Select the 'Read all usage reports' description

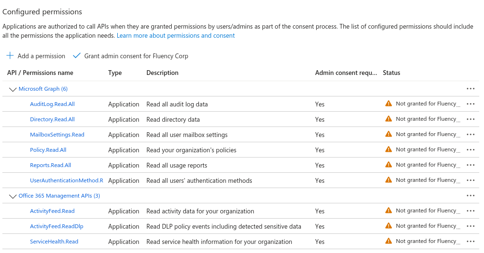(176, 166)
